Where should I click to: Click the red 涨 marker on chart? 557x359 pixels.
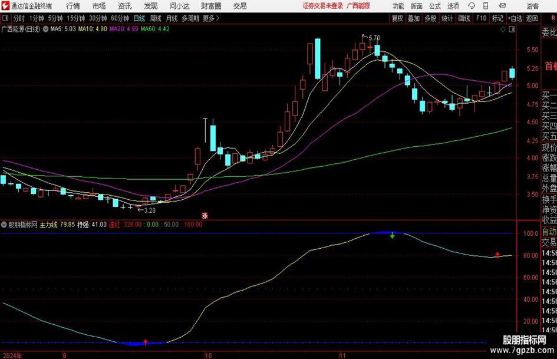tap(205, 215)
